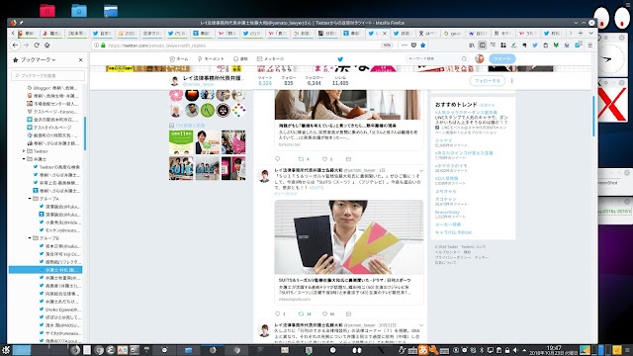Click the photos and videos link
The image size is (633, 356).
click(x=190, y=126)
